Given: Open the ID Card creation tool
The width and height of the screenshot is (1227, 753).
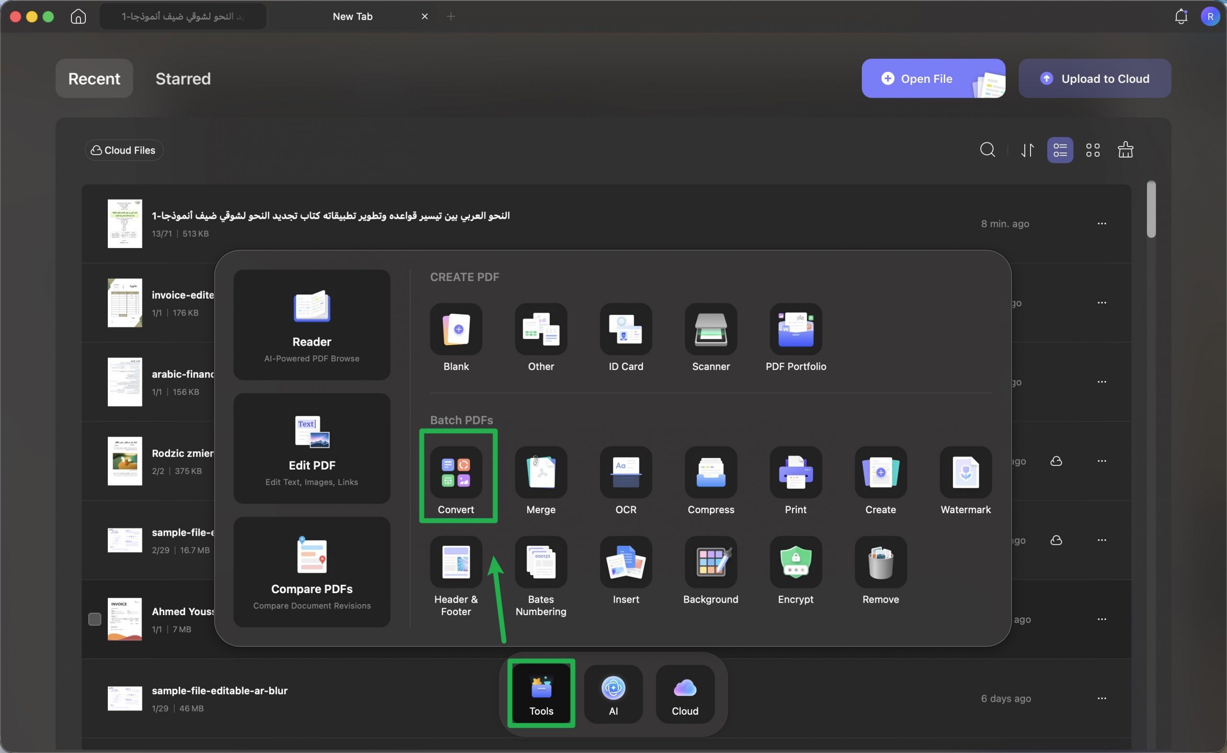Looking at the screenshot, I should coord(625,337).
